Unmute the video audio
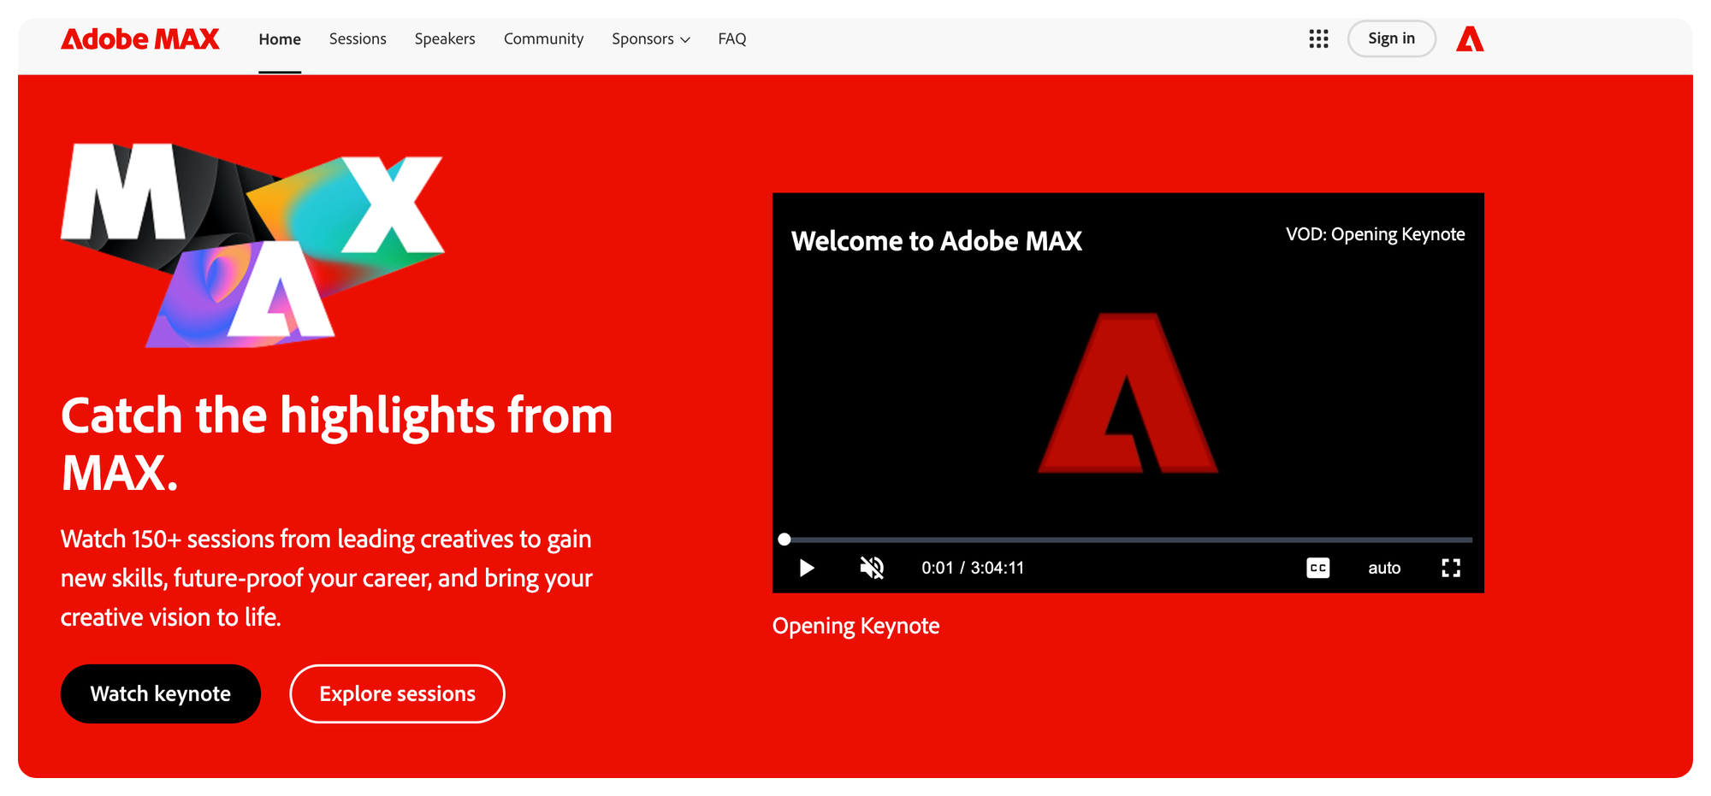 tap(872, 568)
